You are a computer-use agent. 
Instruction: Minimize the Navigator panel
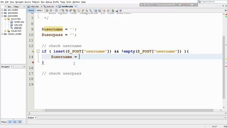(x=24, y=66)
